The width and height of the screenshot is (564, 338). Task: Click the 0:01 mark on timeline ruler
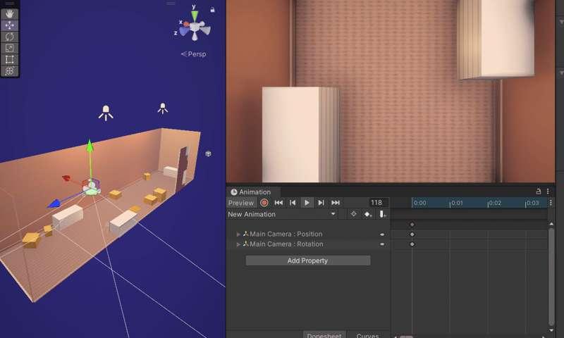click(457, 203)
